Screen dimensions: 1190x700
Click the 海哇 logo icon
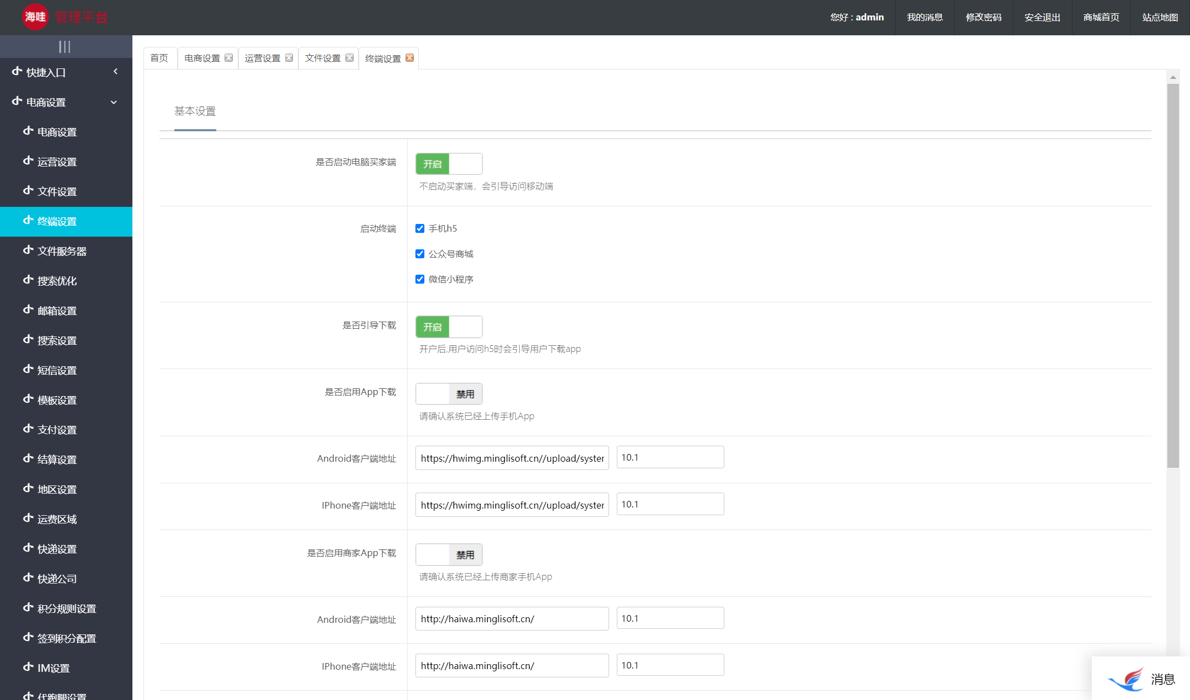point(35,17)
